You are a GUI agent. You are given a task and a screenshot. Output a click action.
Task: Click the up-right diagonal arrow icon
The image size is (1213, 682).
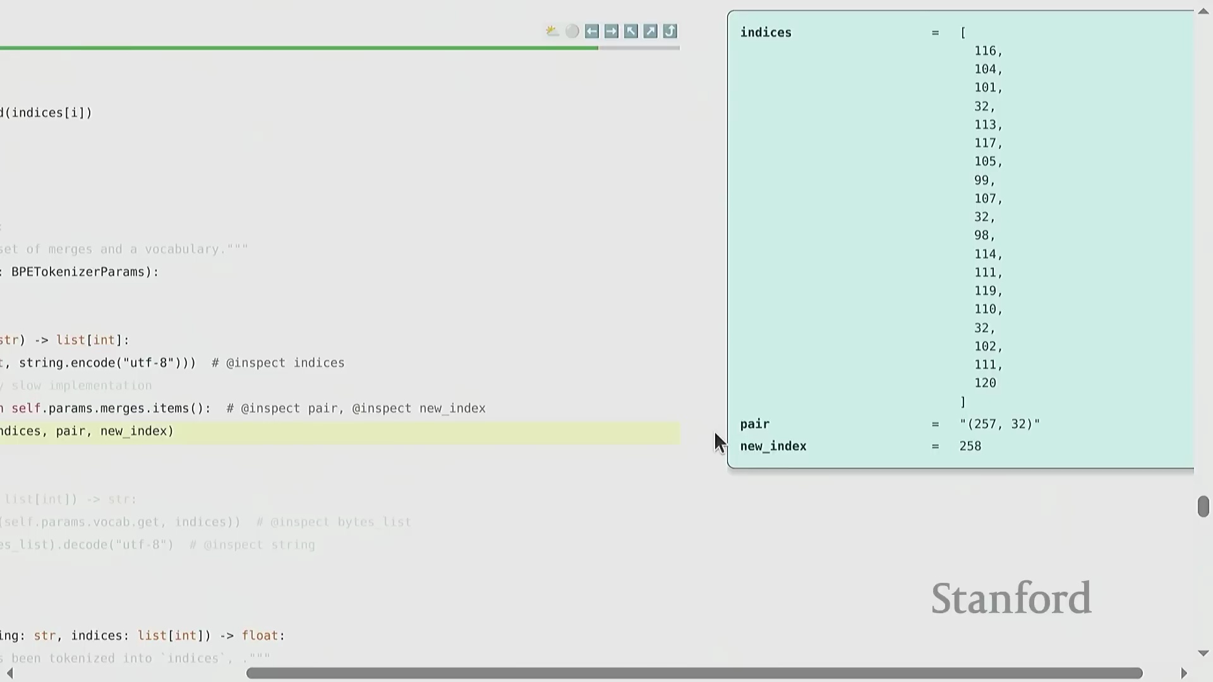[x=650, y=32]
